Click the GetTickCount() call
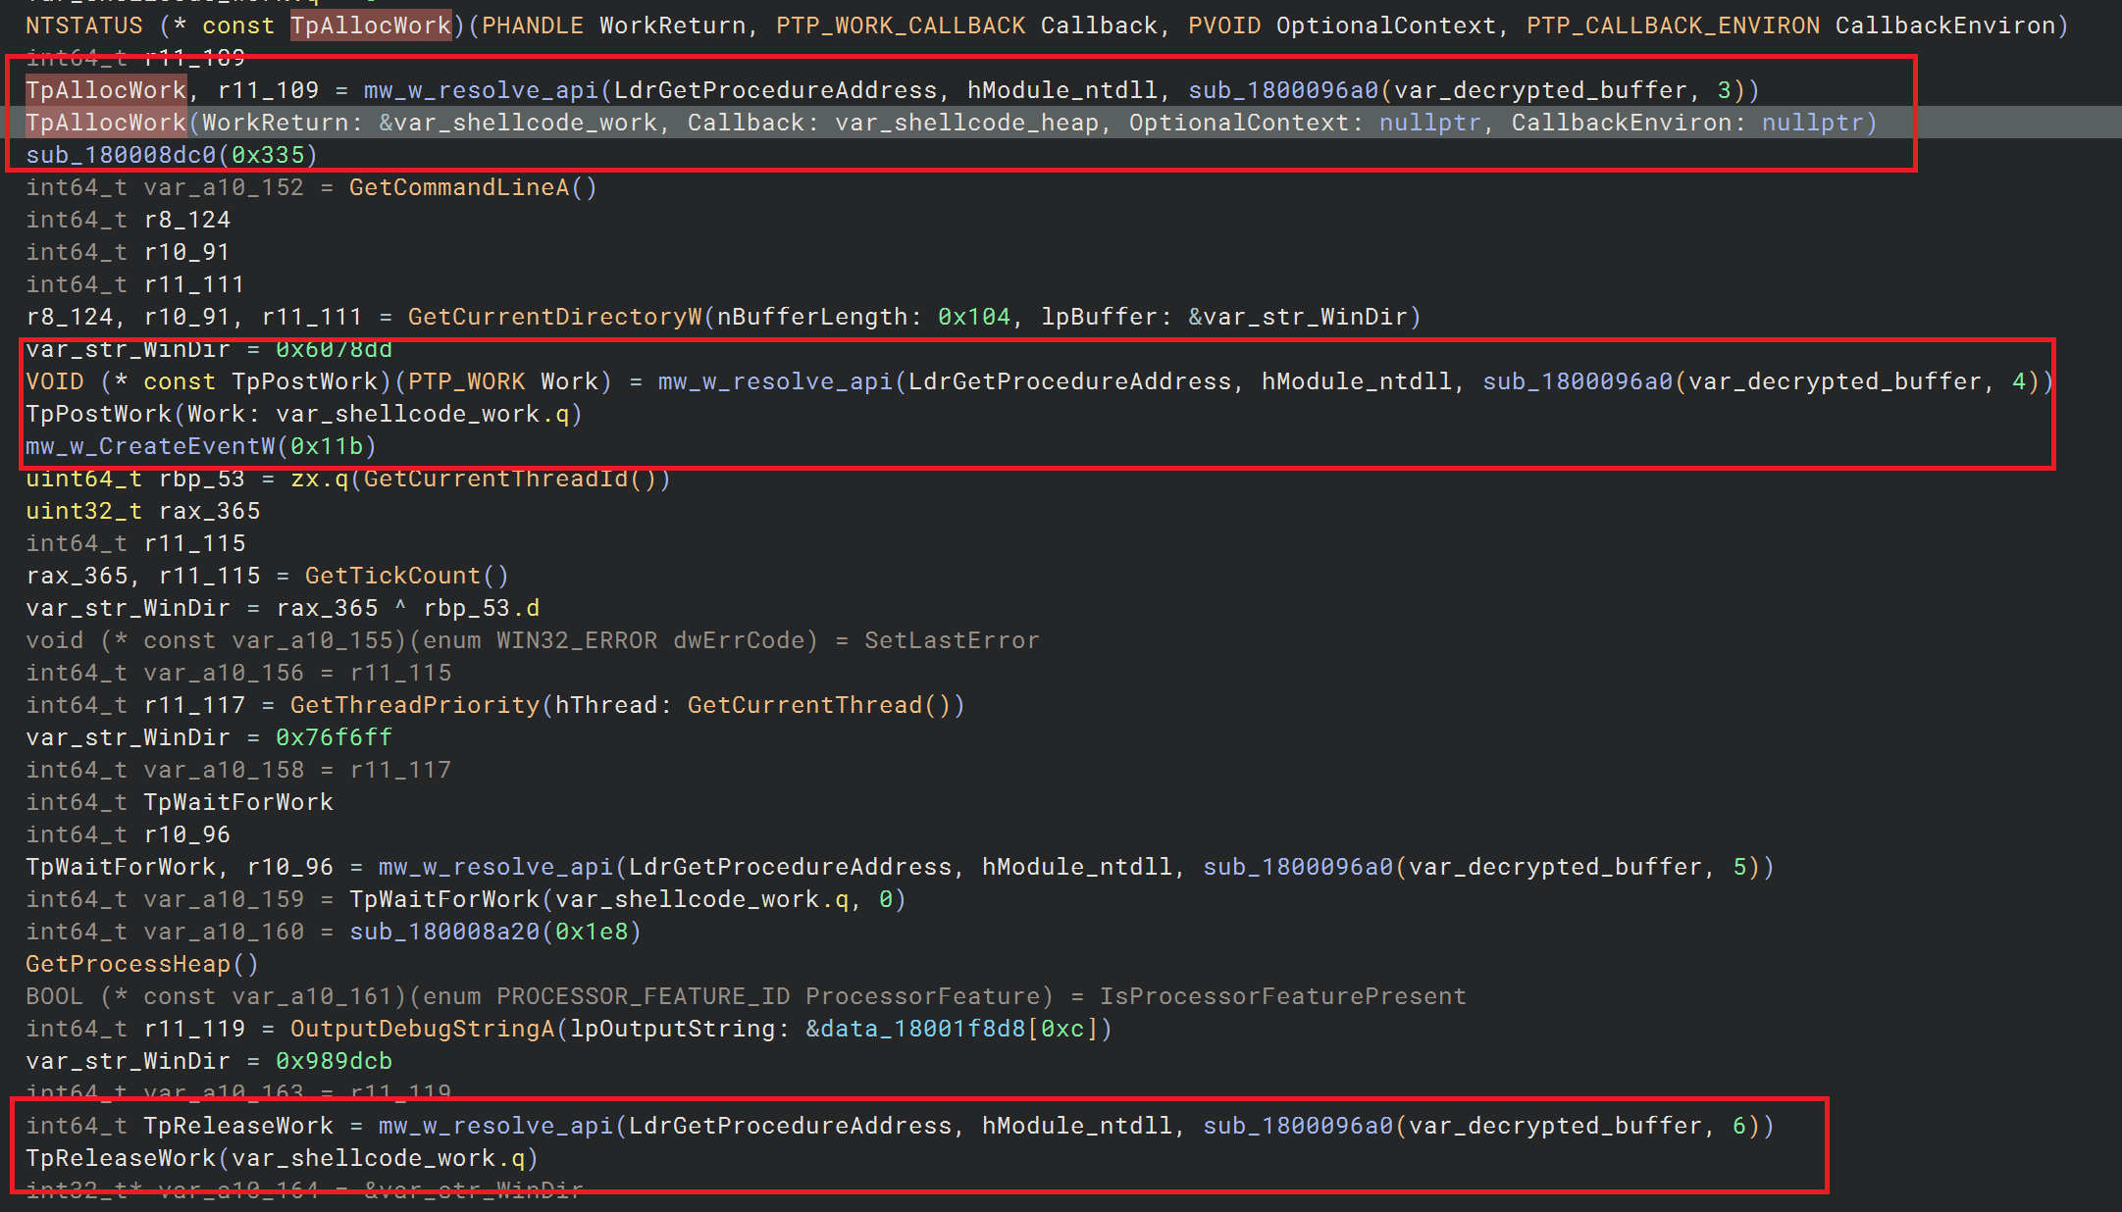Viewport: 2122px width, 1212px height. tap(406, 576)
